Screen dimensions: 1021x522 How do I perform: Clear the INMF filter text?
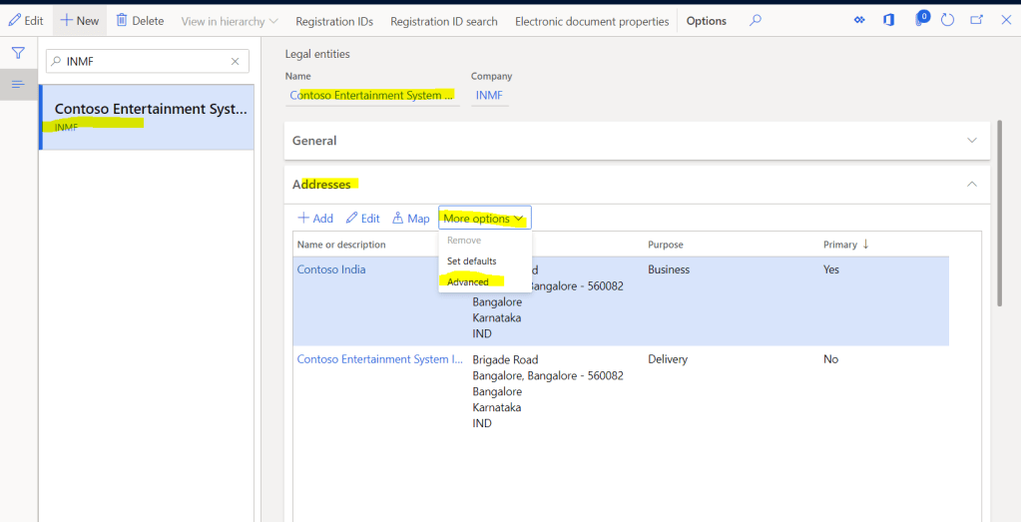click(x=236, y=62)
